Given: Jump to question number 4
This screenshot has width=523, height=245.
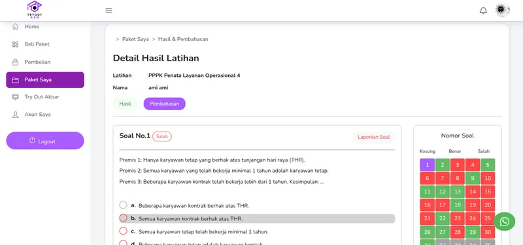Looking at the screenshot, I should tap(473, 165).
